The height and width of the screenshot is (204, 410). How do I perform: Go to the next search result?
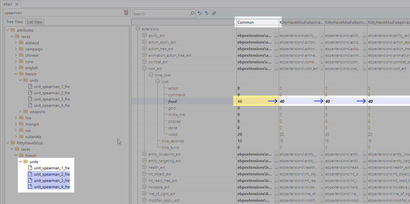coord(207,13)
